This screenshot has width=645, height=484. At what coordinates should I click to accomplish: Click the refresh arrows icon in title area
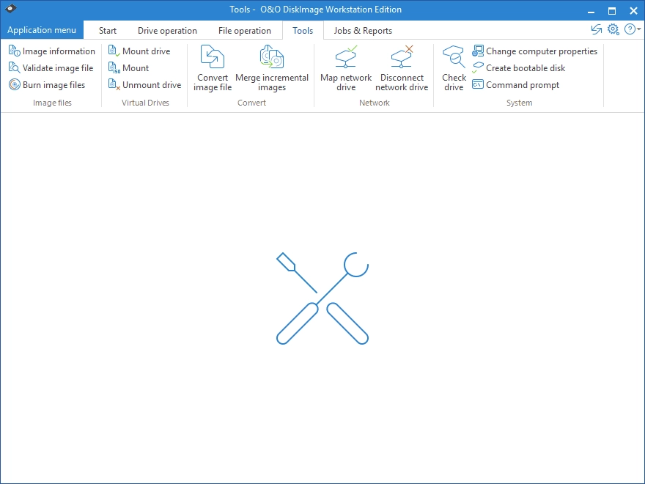coord(596,29)
